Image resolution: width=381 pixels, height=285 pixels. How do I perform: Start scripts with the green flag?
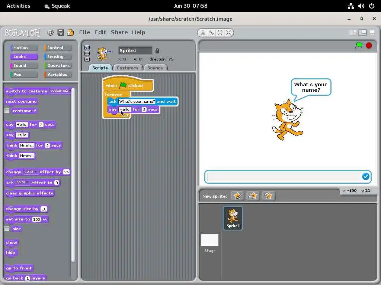359,45
